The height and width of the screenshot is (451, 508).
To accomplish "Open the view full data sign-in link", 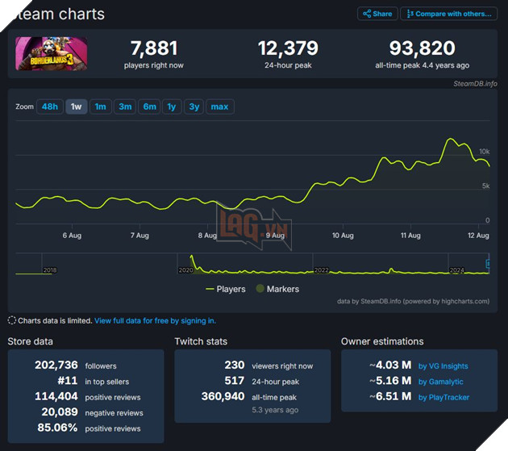I will (x=155, y=320).
